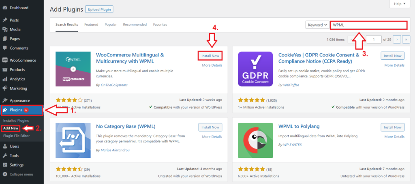This screenshot has width=415, height=184.
Task: Open Marios Alexandrou author link
Action: (x=116, y=150)
